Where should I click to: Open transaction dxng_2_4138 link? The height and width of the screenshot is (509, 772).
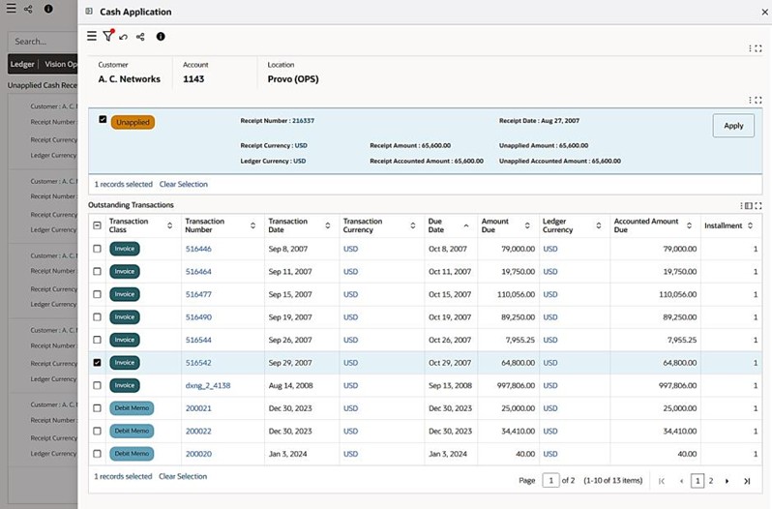[208, 385]
